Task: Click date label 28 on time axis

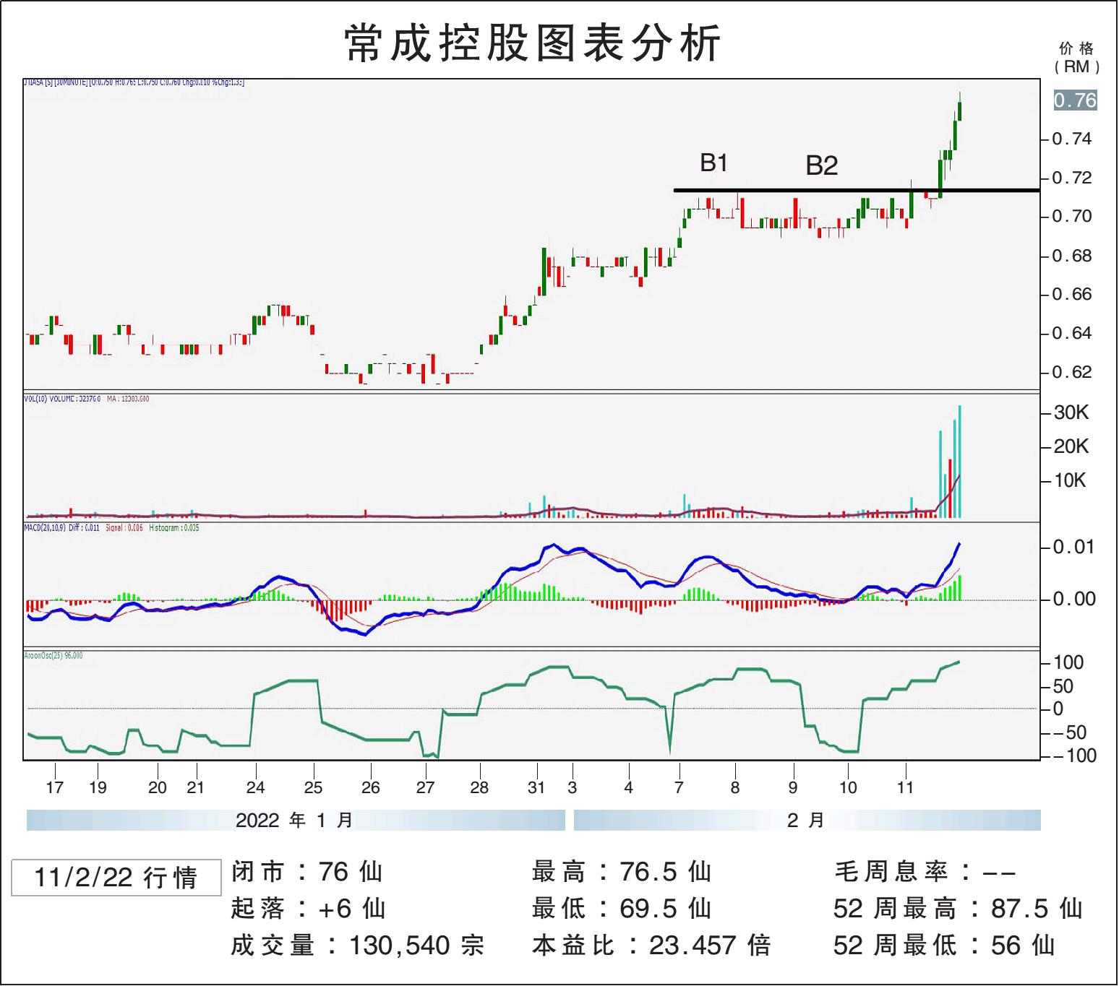Action: (479, 787)
